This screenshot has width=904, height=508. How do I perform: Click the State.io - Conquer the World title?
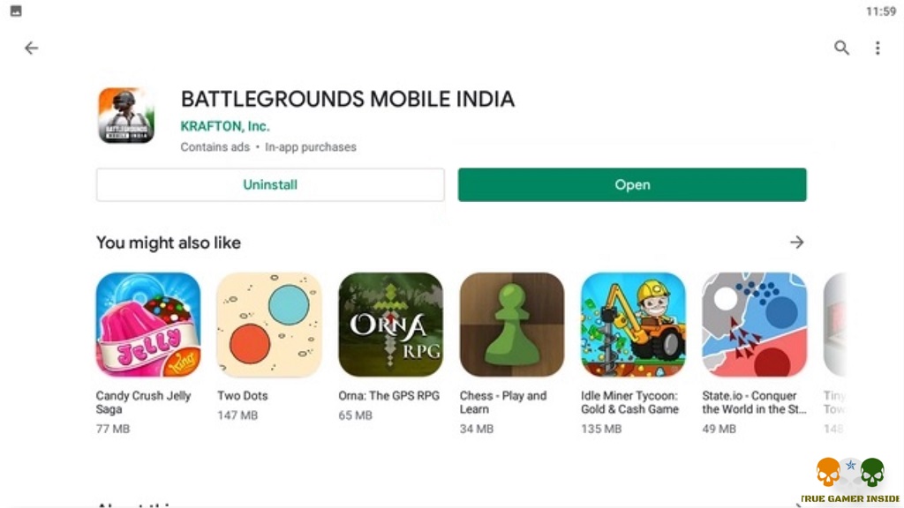coord(754,402)
